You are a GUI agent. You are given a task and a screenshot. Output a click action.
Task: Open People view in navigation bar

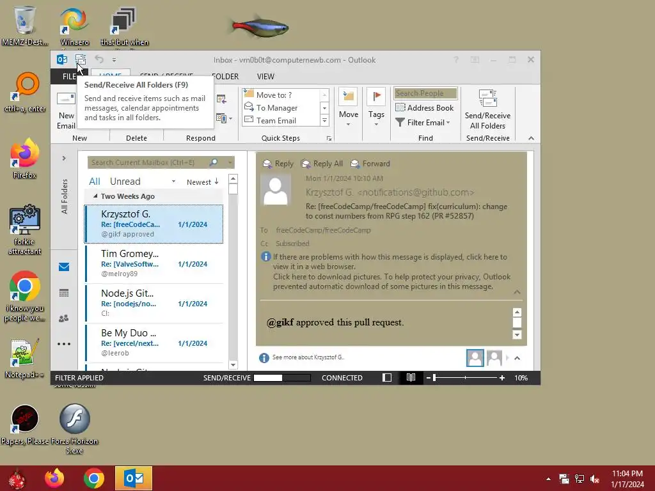tap(64, 318)
